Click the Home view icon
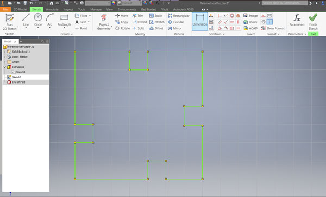326x197 pixels. pos(52,3)
